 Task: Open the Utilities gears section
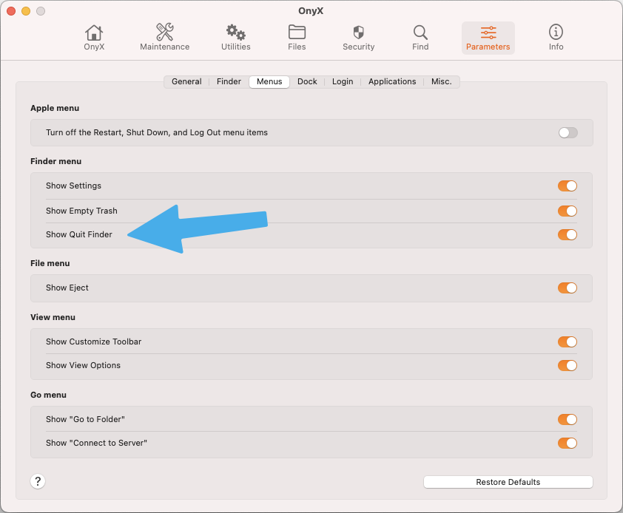235,38
